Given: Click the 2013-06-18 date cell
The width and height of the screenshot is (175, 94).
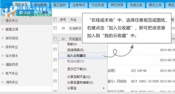Looking at the screenshot, I should point(168,81).
